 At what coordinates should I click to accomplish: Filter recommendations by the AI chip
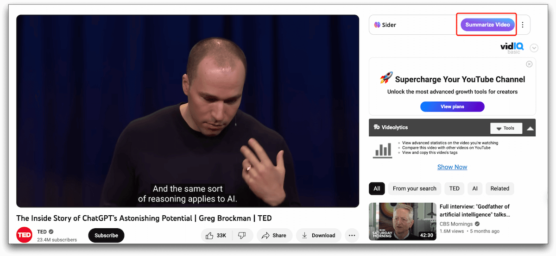(x=475, y=188)
